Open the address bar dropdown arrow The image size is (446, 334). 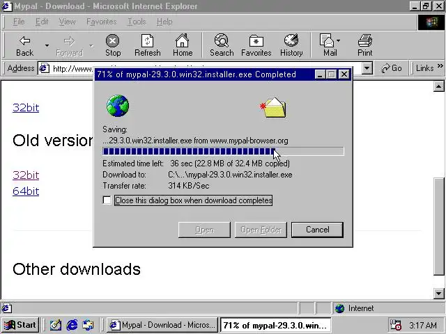367,68
